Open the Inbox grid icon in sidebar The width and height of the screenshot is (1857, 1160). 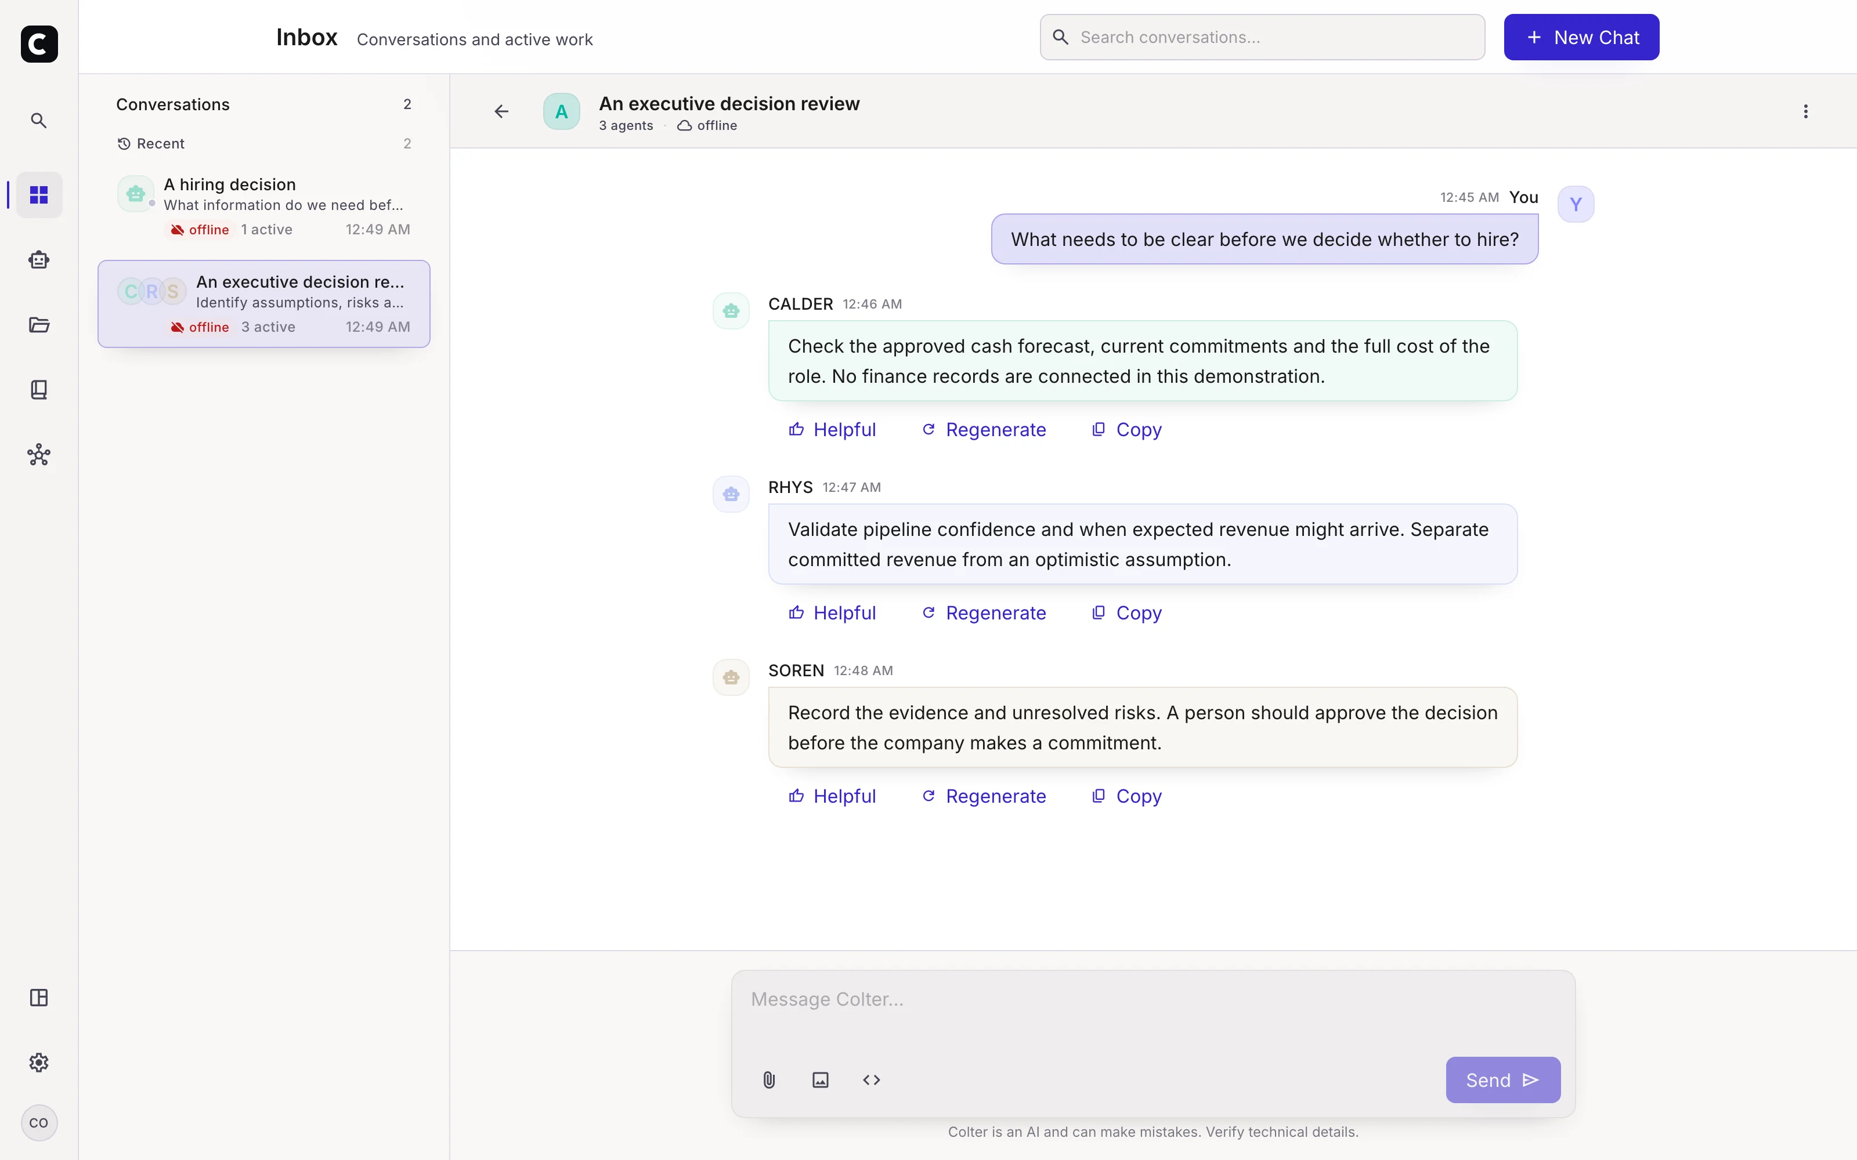(39, 195)
